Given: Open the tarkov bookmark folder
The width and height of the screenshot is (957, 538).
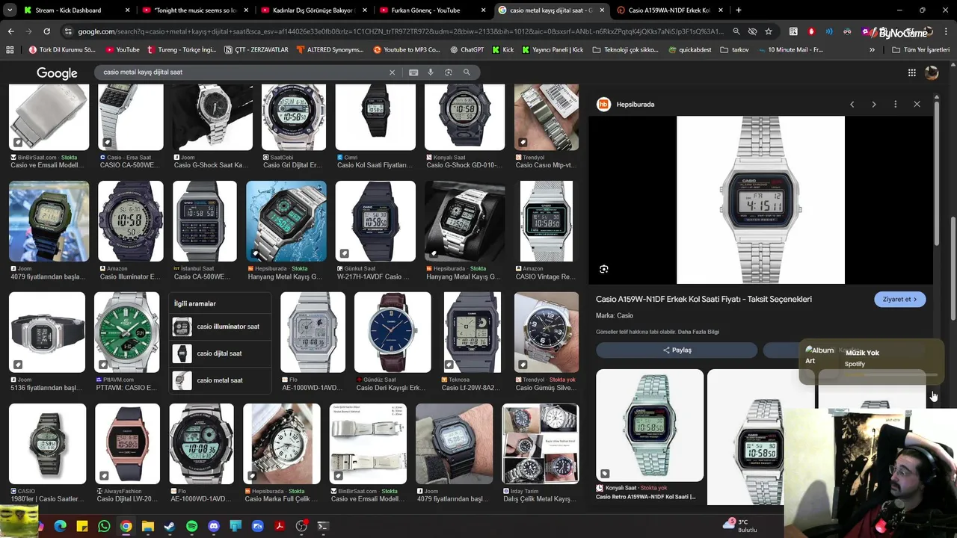Looking at the screenshot, I should (734, 49).
